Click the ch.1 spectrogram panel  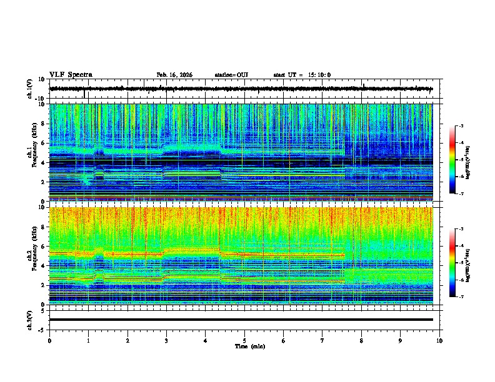pos(241,152)
